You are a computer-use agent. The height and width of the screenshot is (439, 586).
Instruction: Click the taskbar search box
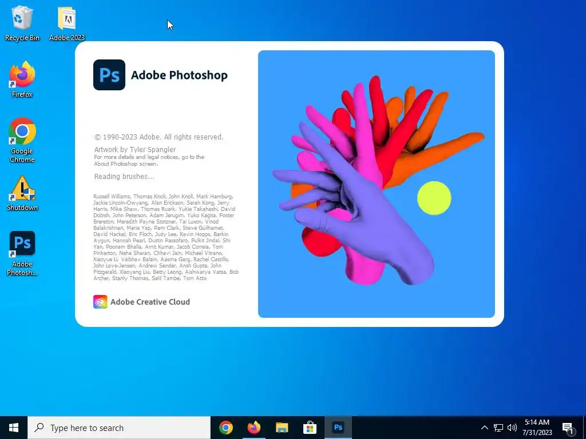click(119, 428)
